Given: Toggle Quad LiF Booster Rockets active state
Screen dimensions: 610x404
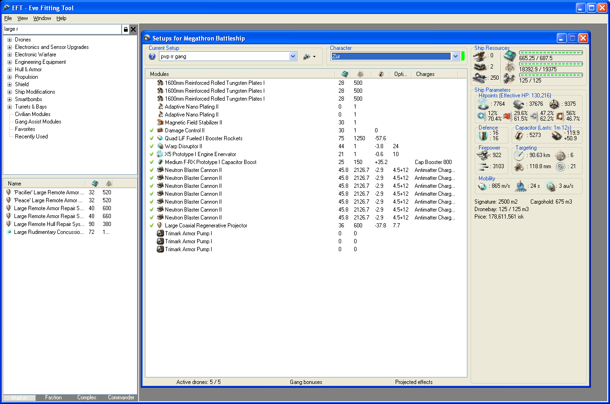Looking at the screenshot, I should pyautogui.click(x=152, y=138).
